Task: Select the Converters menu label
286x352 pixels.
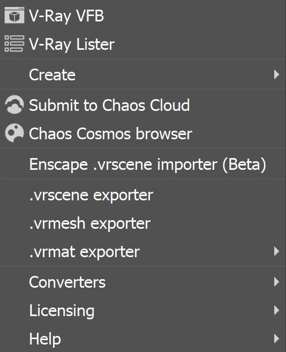Action: click(x=67, y=282)
